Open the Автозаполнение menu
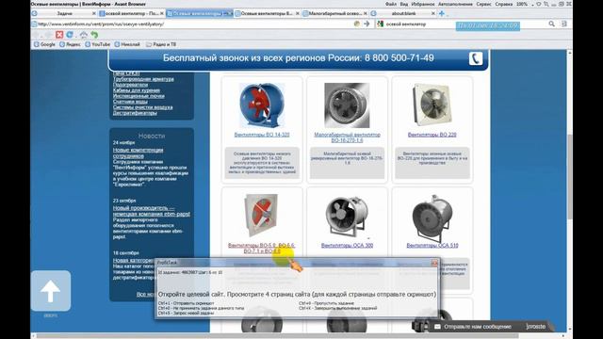Viewport: 603px width, 339px height. click(x=455, y=4)
